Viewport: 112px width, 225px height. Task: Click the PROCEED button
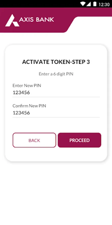(79, 140)
